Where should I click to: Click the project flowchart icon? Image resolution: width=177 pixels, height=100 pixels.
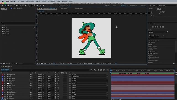(35, 27)
